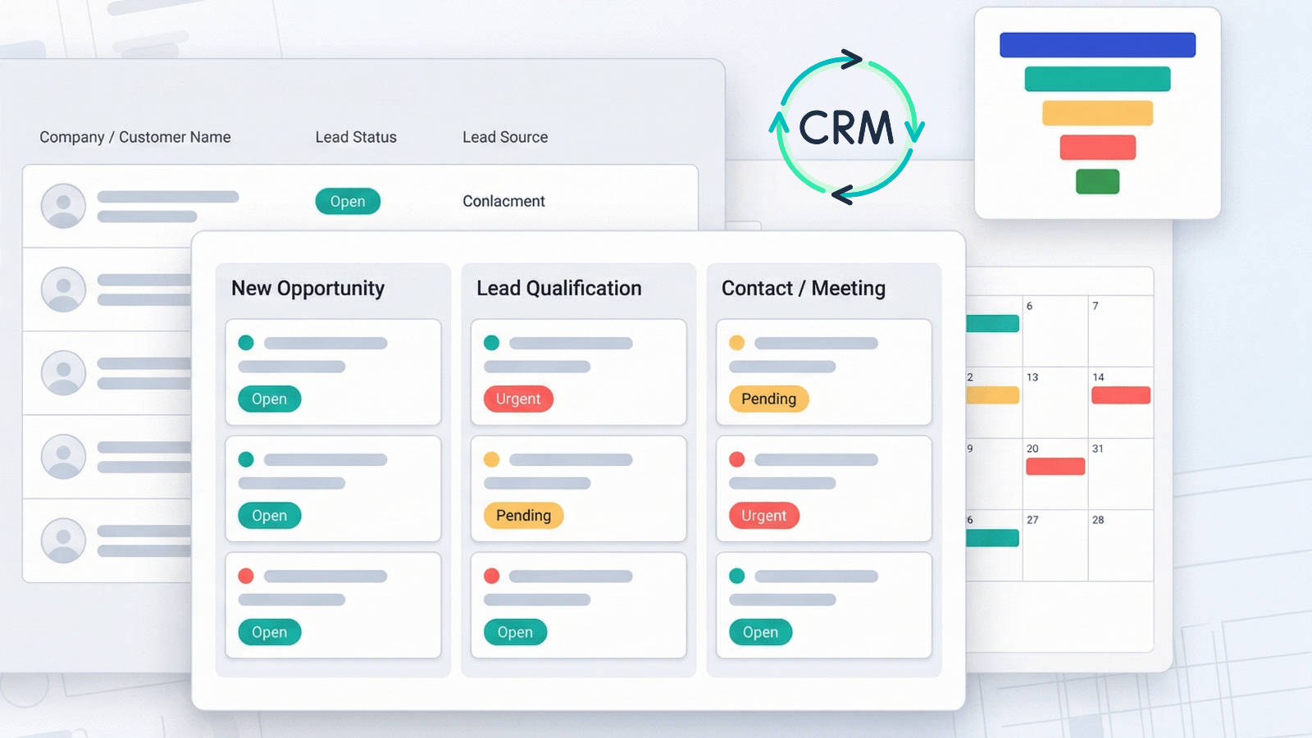Click the Open button on the bottom Lead Qualification card
Screen dimensions: 1312x738
[x=514, y=631]
